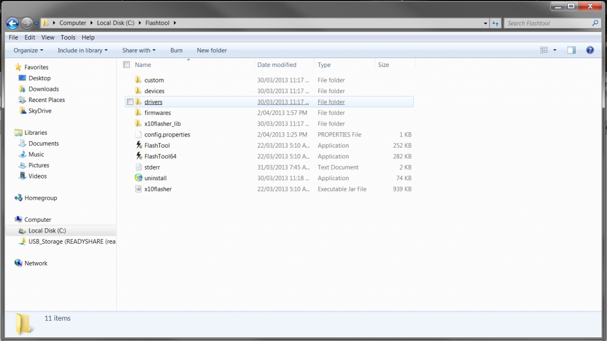This screenshot has width=607, height=341.
Task: Go back with the blue Back arrow
Action: (12, 23)
